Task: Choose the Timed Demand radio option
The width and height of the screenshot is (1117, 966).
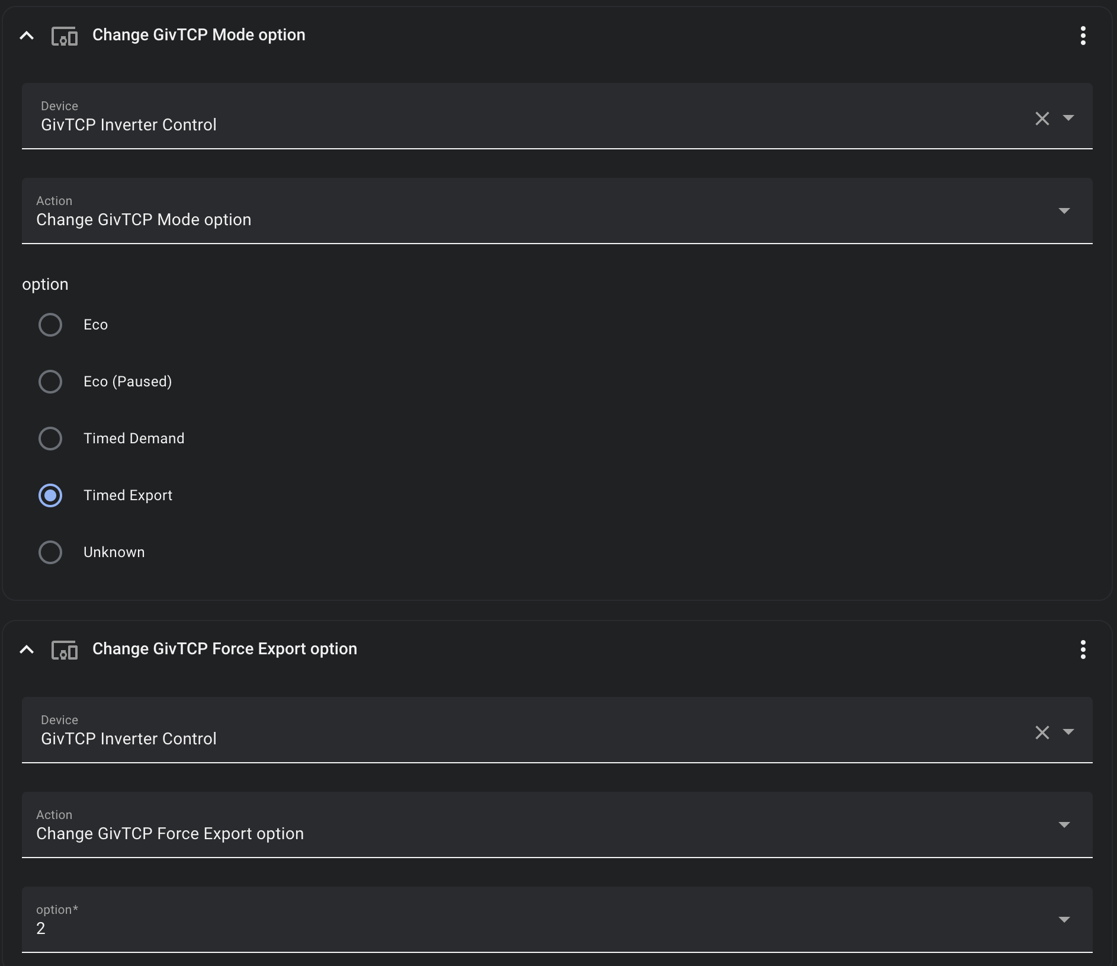Action: tap(50, 439)
